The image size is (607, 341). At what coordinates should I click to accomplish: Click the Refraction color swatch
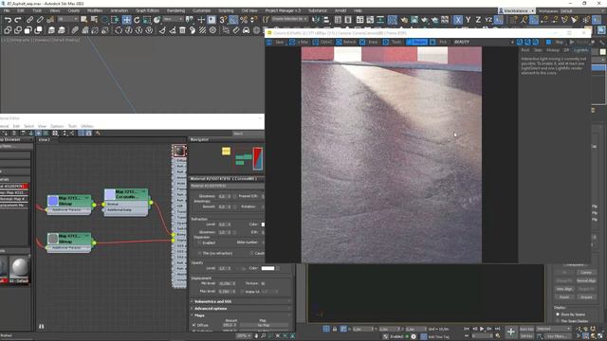point(263,224)
